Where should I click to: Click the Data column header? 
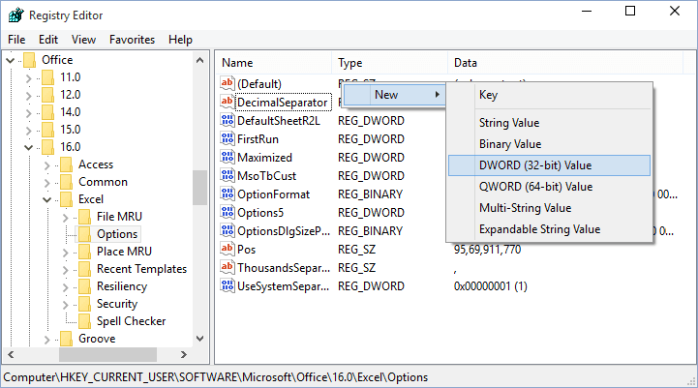coord(565,63)
